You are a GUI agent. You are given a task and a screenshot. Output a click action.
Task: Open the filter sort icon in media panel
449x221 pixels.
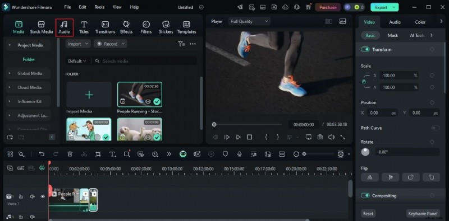[181, 44]
